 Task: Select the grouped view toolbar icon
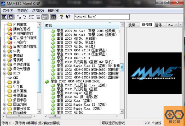pyautogui.click(x=45, y=17)
